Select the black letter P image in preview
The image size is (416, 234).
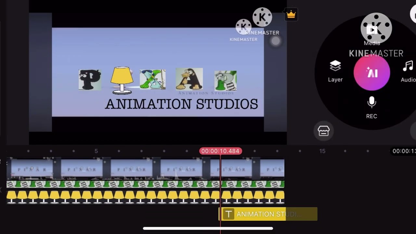coord(90,80)
